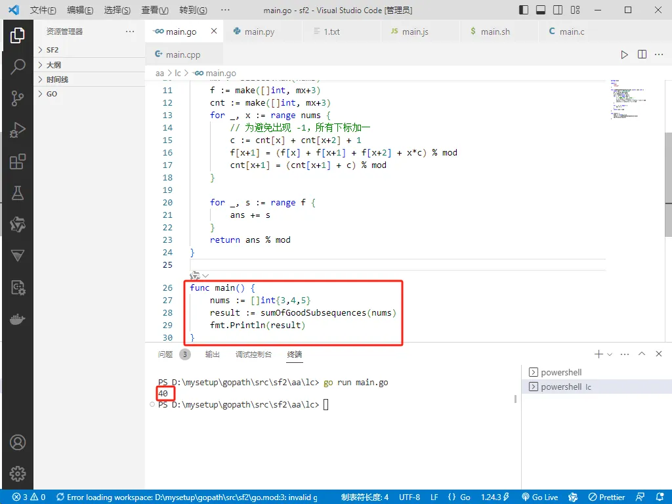Open the Docker whale view
Screen dimensions: 672x504
[x=17, y=320]
